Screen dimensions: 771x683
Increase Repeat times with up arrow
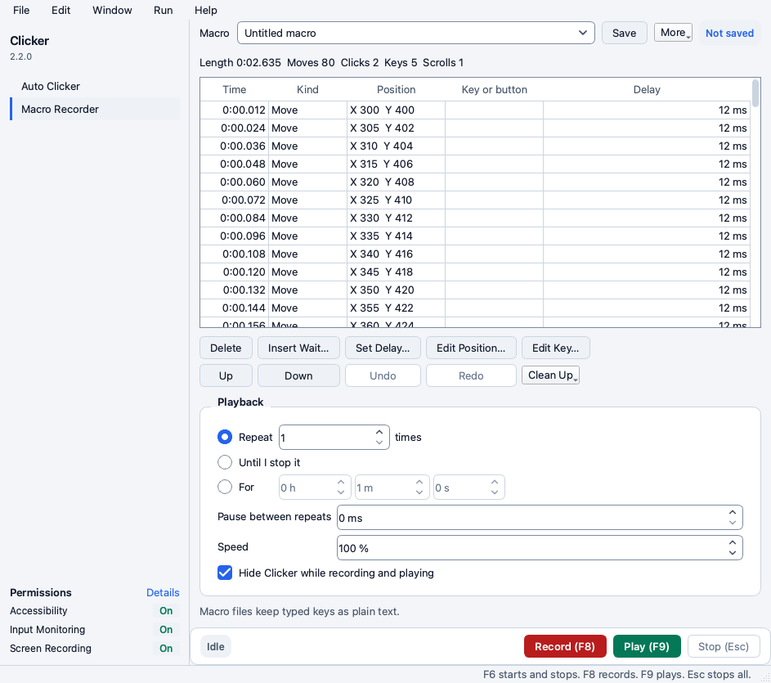pyautogui.click(x=379, y=432)
